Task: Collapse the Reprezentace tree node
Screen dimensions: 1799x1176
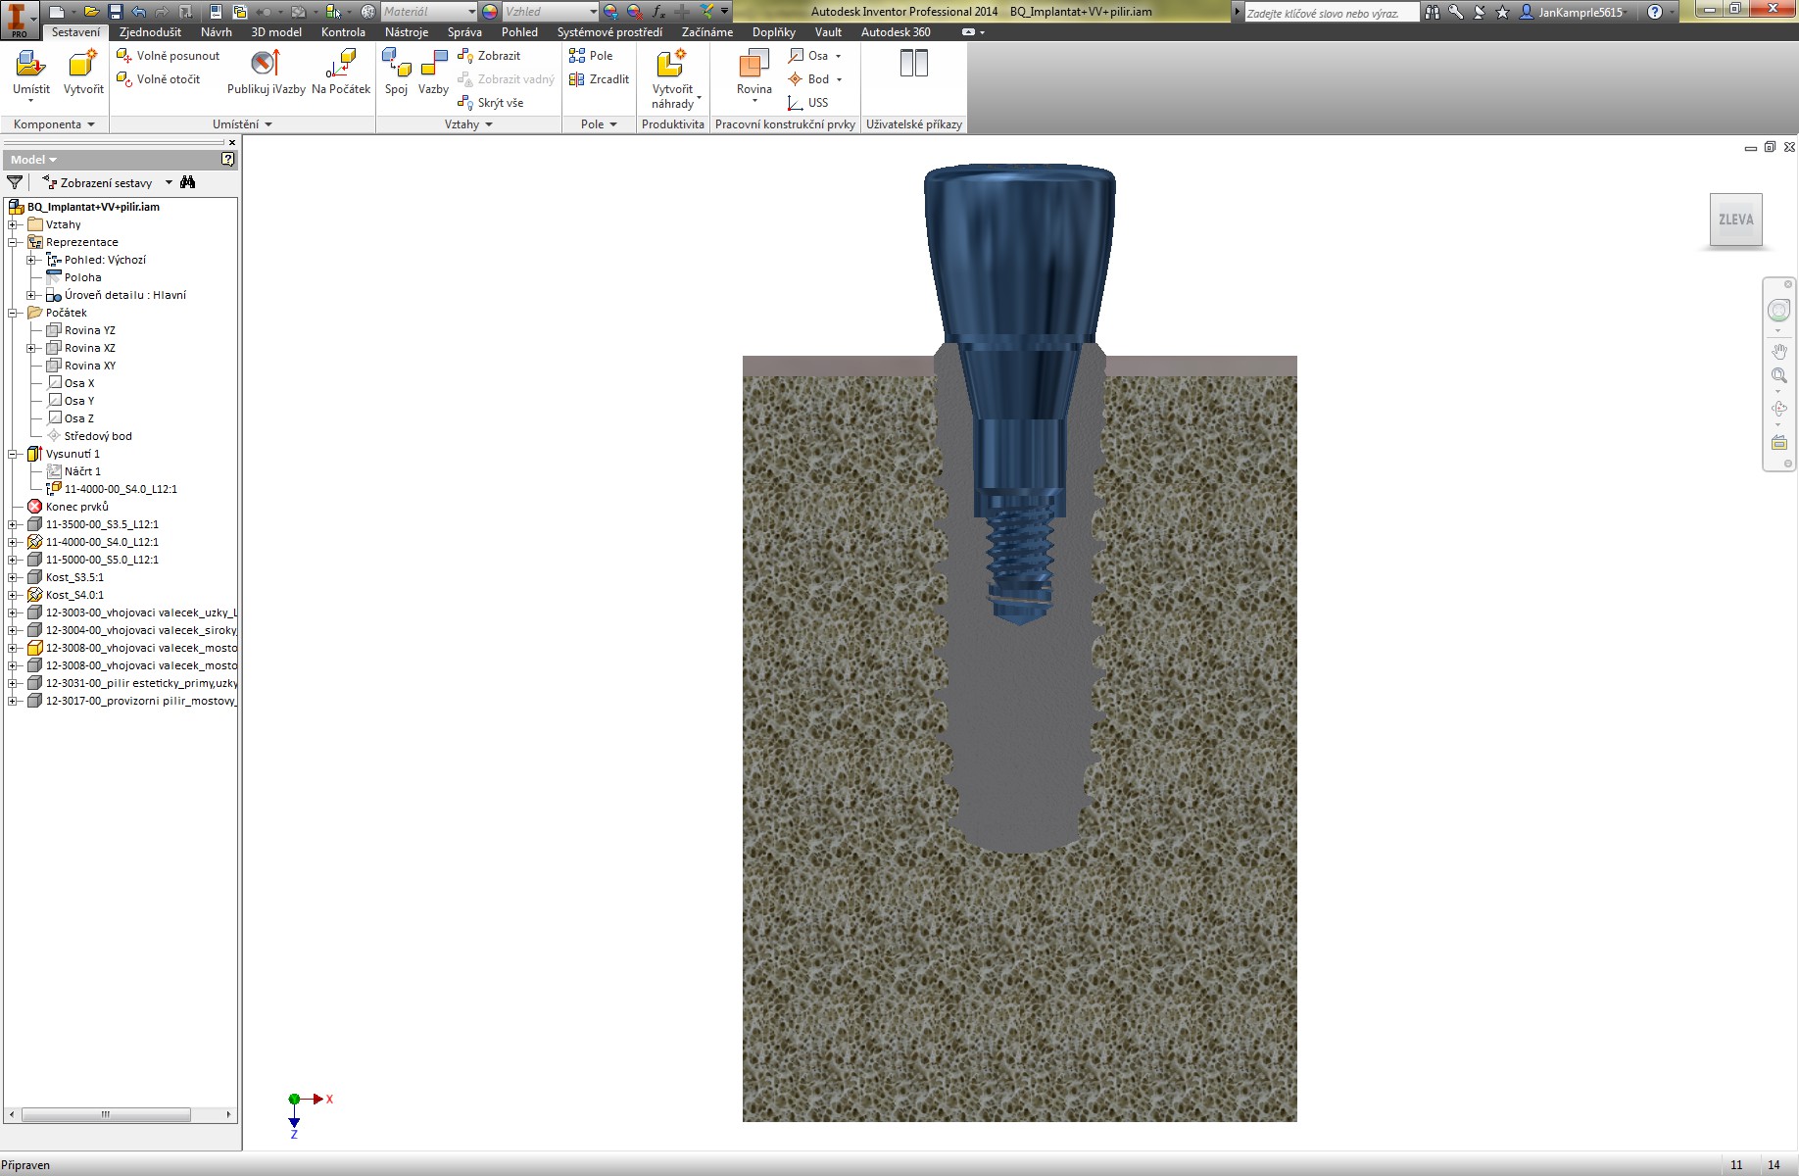Action: 14,242
